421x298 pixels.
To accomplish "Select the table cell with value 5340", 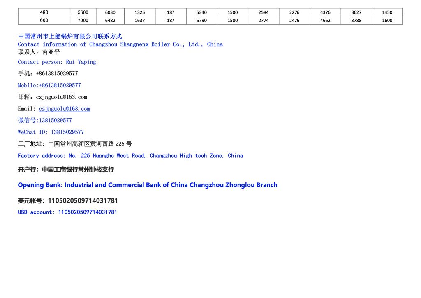I will point(201,12).
